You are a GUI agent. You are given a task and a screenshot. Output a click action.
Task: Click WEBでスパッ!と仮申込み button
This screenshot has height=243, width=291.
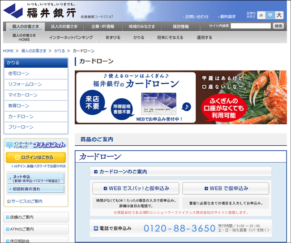pos(136,188)
